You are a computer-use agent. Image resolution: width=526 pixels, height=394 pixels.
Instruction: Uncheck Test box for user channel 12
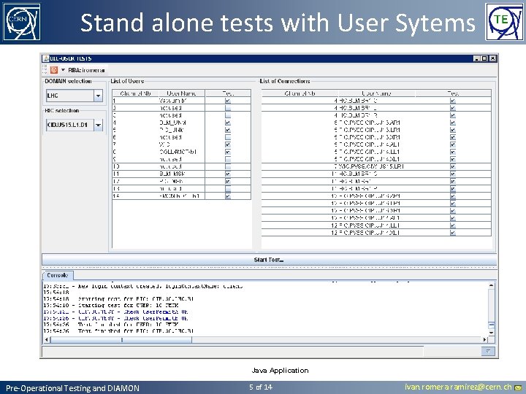(228, 181)
